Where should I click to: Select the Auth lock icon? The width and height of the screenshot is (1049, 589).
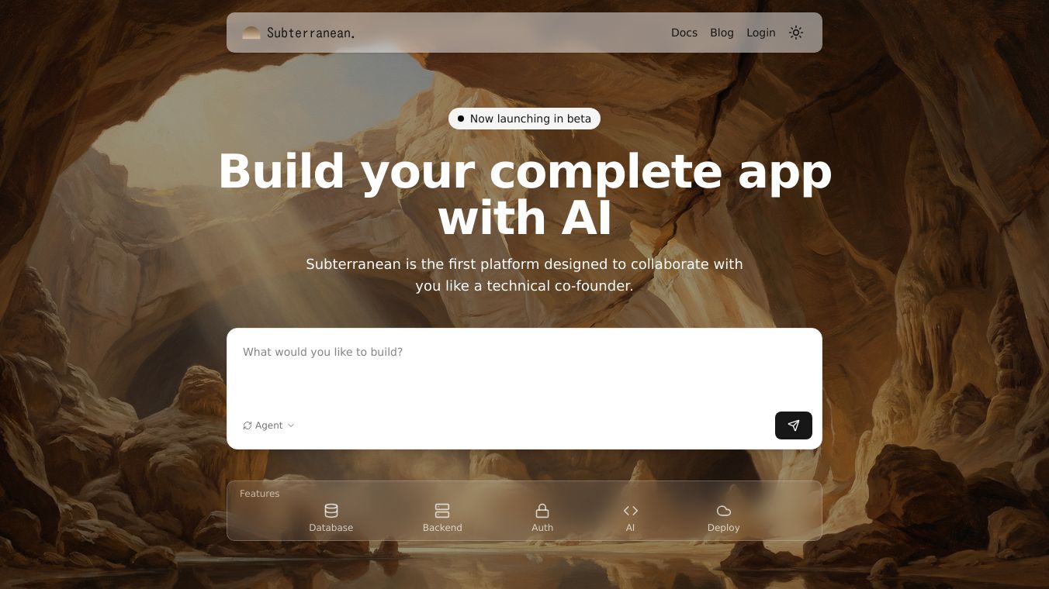click(542, 511)
